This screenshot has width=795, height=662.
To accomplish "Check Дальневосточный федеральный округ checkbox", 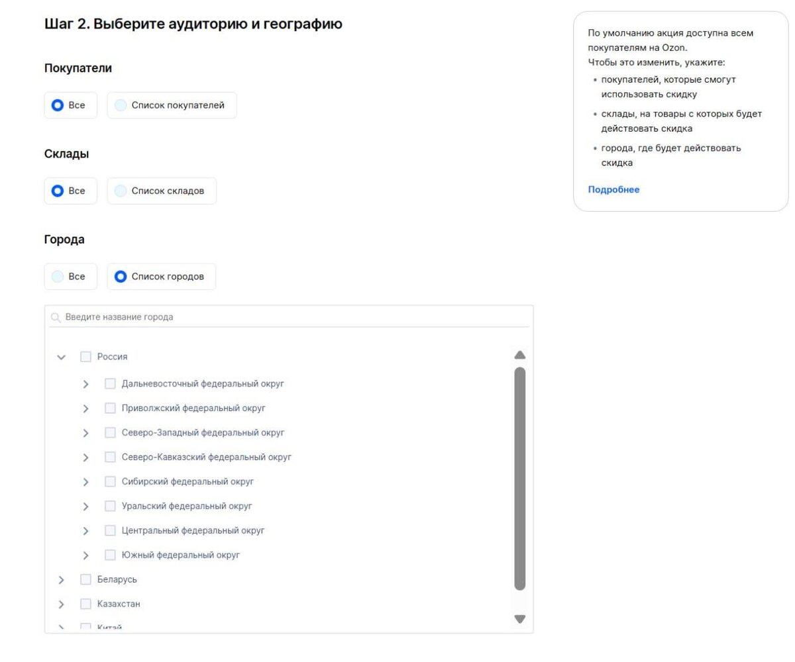I will pyautogui.click(x=110, y=384).
